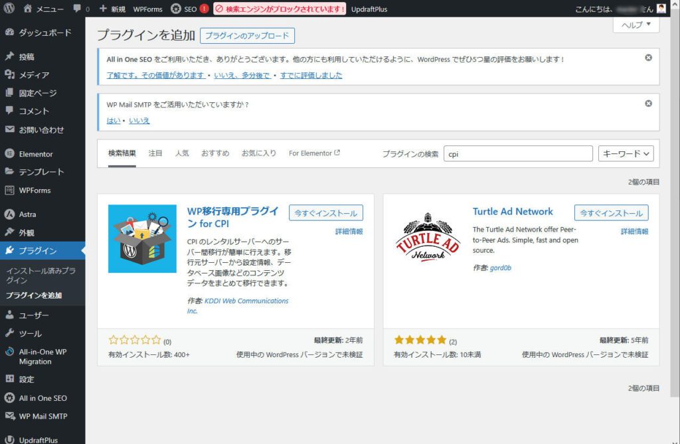Open ユーザー in sidebar

[x=42, y=315]
